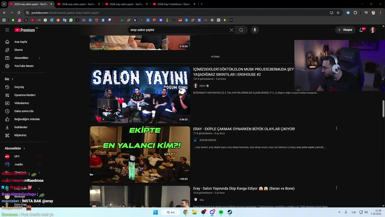Screen dimensions: 385x217
Task: Switch to the first (323) eray salon yayini tab
Action: click(x=31, y=4)
